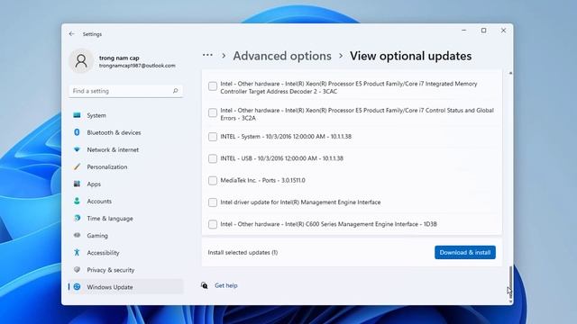This screenshot has width=577, height=324.
Task: Check the C600 Series Management Engine 1D3B update
Action: tap(213, 224)
